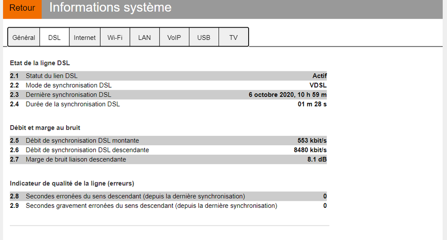Click the row number 2.6
The height and width of the screenshot is (240, 447).
(x=14, y=150)
